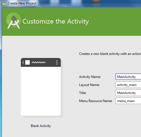This screenshot has height=137, width=141.
Task: Click the back chevron in activity preview
Action: click(x=23, y=62)
